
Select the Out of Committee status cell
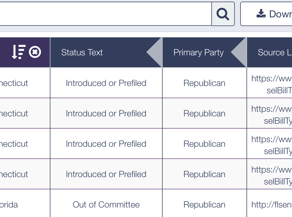pyautogui.click(x=106, y=205)
